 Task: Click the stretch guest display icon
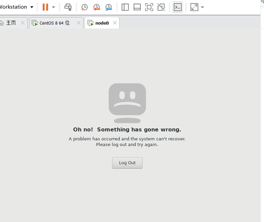point(194,7)
